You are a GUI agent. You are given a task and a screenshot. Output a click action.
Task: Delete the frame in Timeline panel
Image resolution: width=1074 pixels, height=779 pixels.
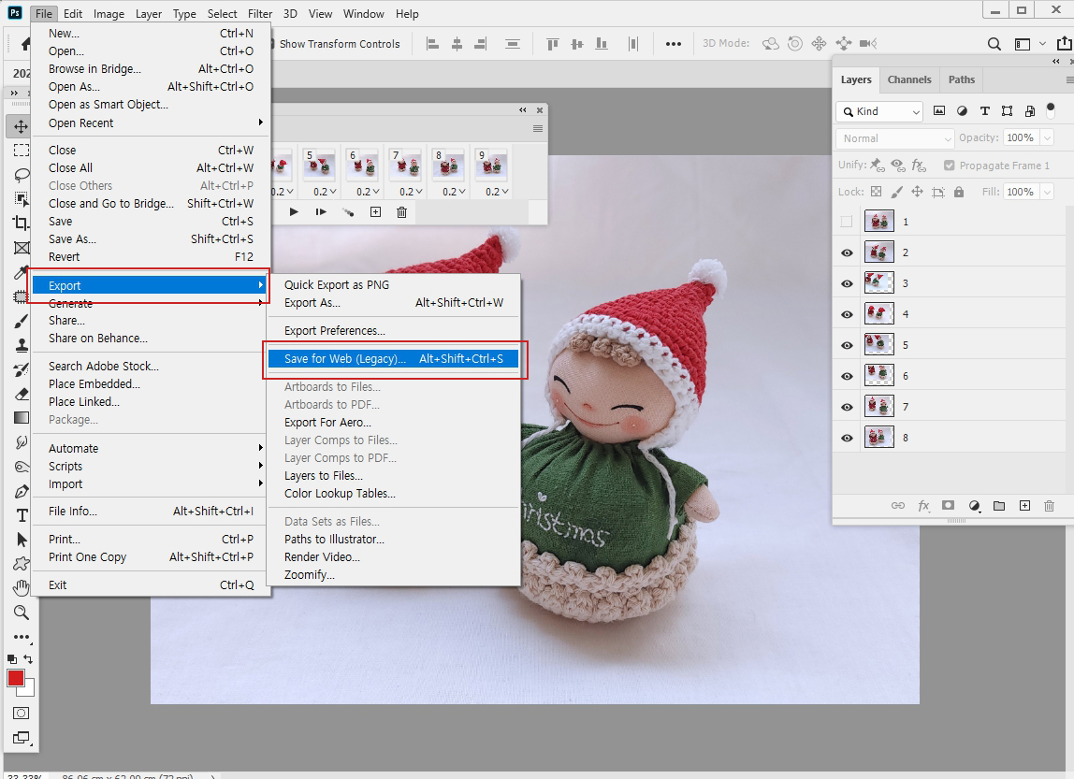pos(402,212)
